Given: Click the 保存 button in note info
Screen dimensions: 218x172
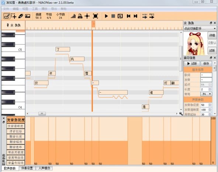Looking at the screenshot, I should (206, 64).
